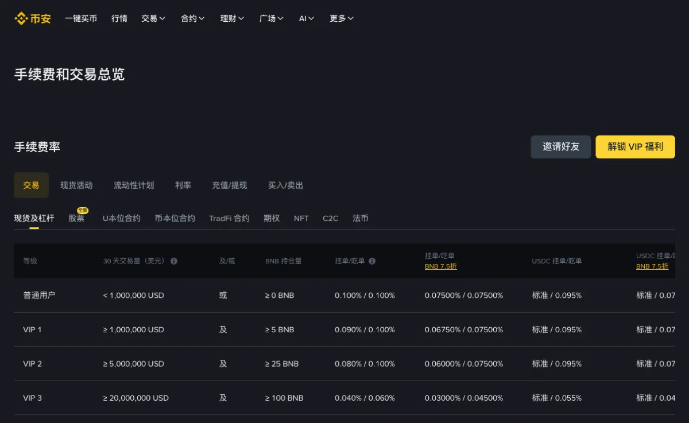The height and width of the screenshot is (423, 689).
Task: Expand the 广场 navigation dropdown
Action: 272,18
